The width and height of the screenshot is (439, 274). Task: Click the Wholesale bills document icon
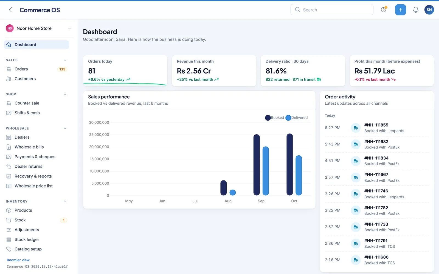[x=9, y=147]
